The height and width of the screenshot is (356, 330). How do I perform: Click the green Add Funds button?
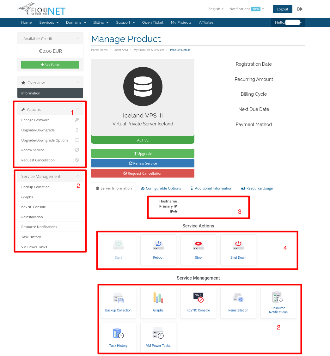coord(50,65)
